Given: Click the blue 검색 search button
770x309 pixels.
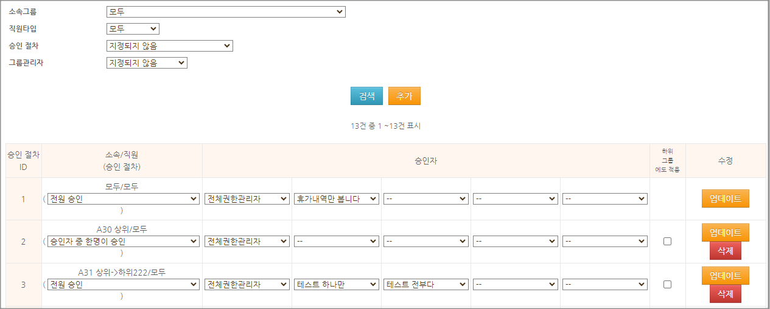Looking at the screenshot, I should point(366,96).
